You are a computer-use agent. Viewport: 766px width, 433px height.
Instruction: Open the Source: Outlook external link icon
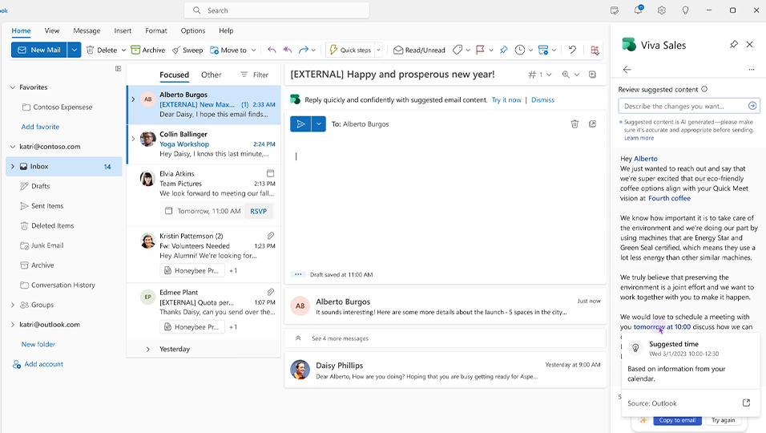[746, 403]
